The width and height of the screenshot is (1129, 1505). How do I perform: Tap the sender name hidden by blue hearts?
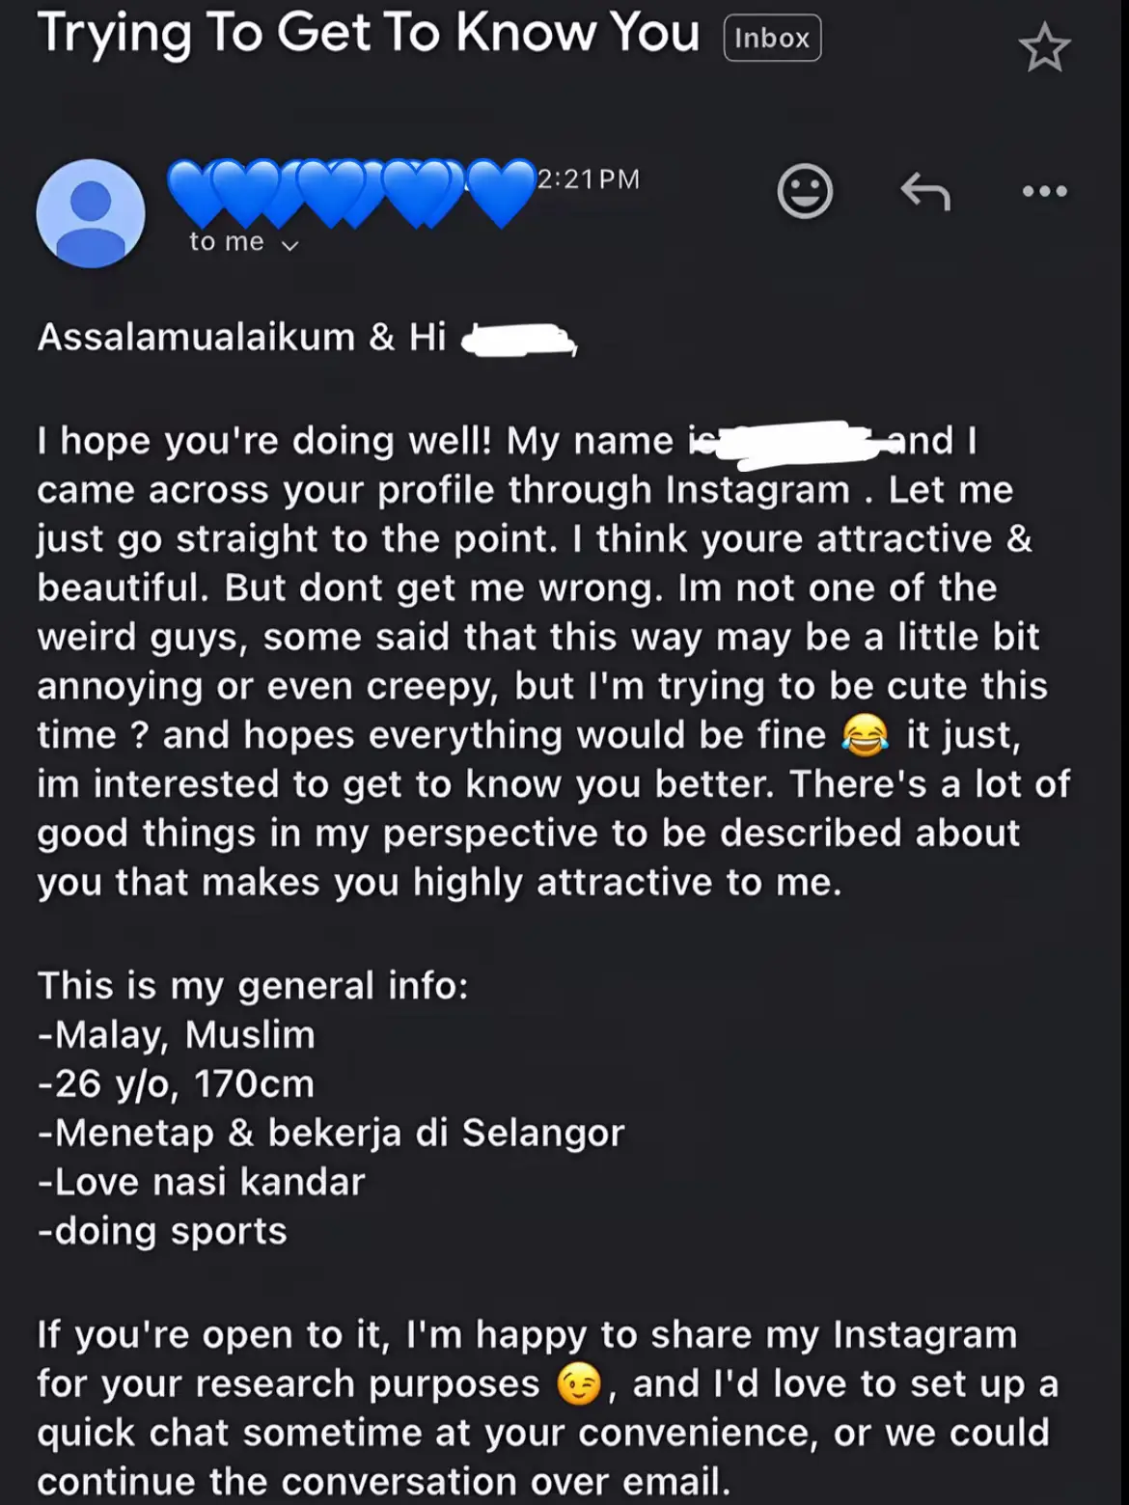click(349, 191)
